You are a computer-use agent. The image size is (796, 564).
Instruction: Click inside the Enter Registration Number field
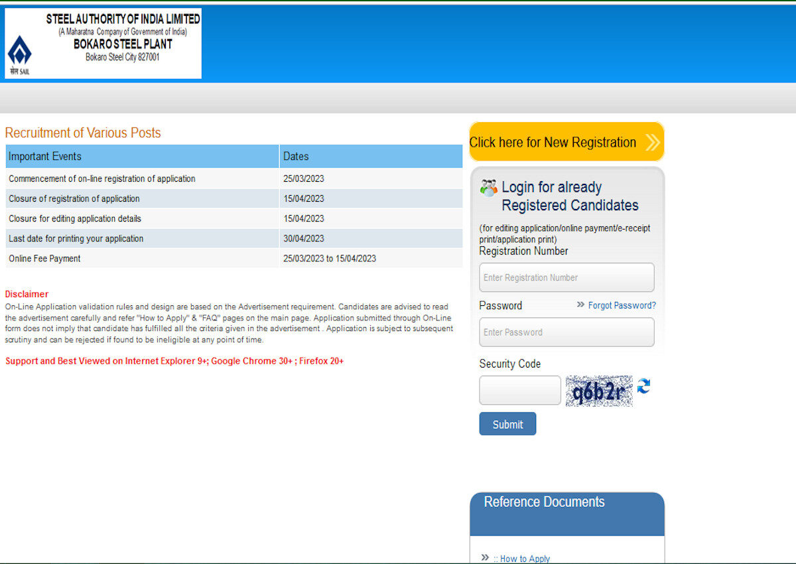[566, 277]
